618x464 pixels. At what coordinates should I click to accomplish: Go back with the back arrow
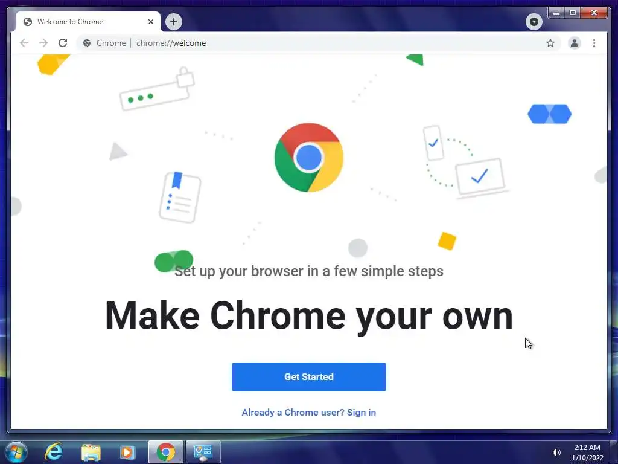pos(24,43)
